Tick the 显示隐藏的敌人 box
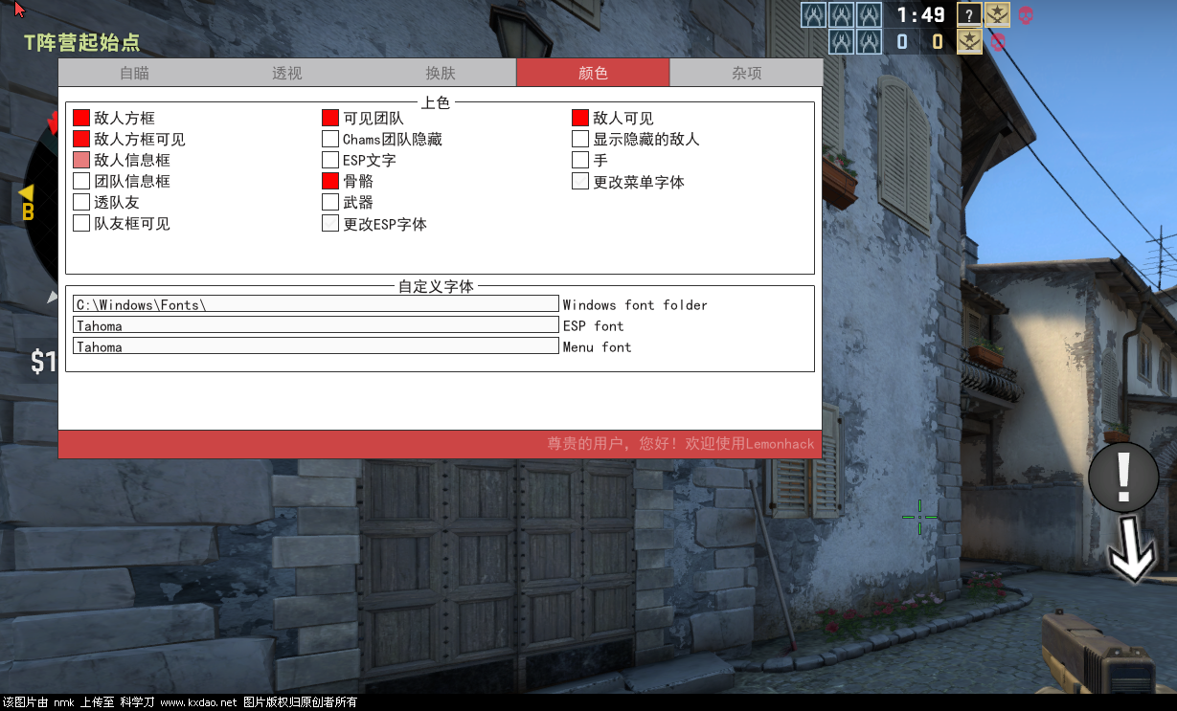This screenshot has width=1177, height=711. 580,139
